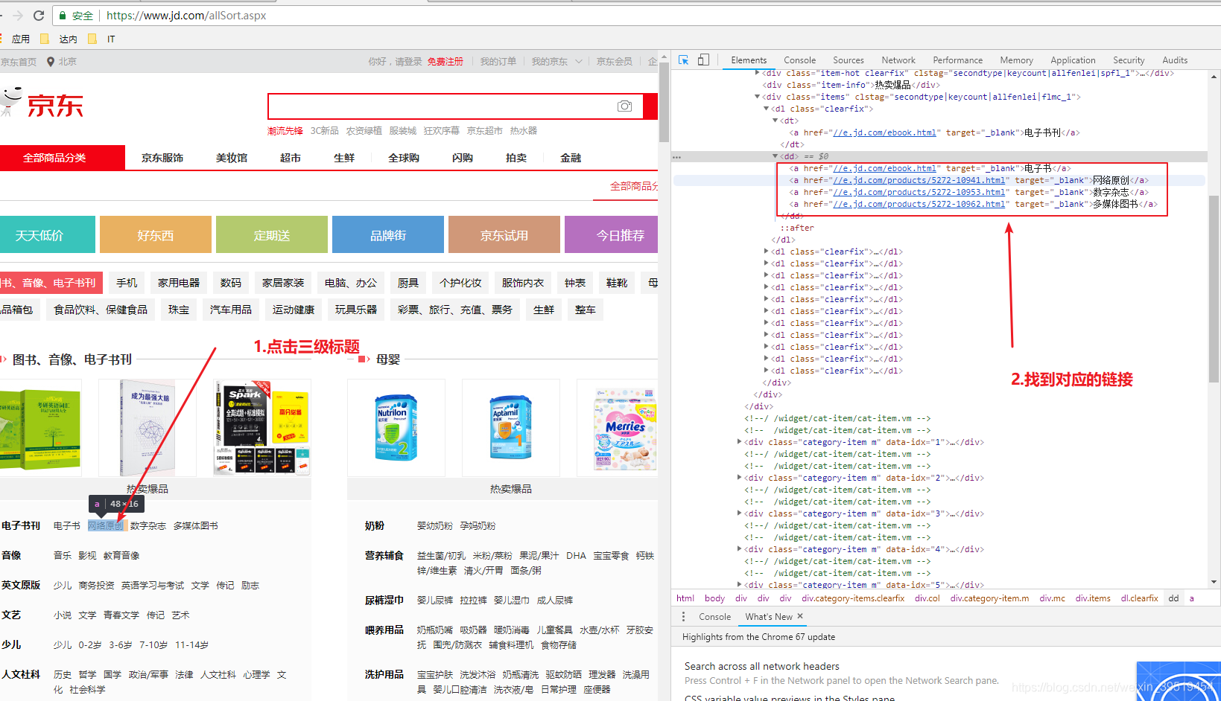Click the Spark book thumbnail
The width and height of the screenshot is (1221, 701).
pos(262,427)
